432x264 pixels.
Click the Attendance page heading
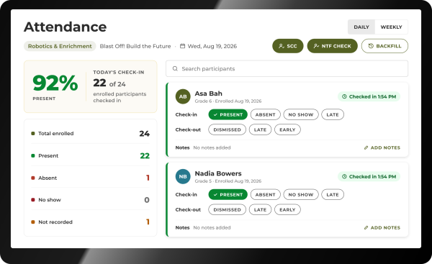pos(65,27)
